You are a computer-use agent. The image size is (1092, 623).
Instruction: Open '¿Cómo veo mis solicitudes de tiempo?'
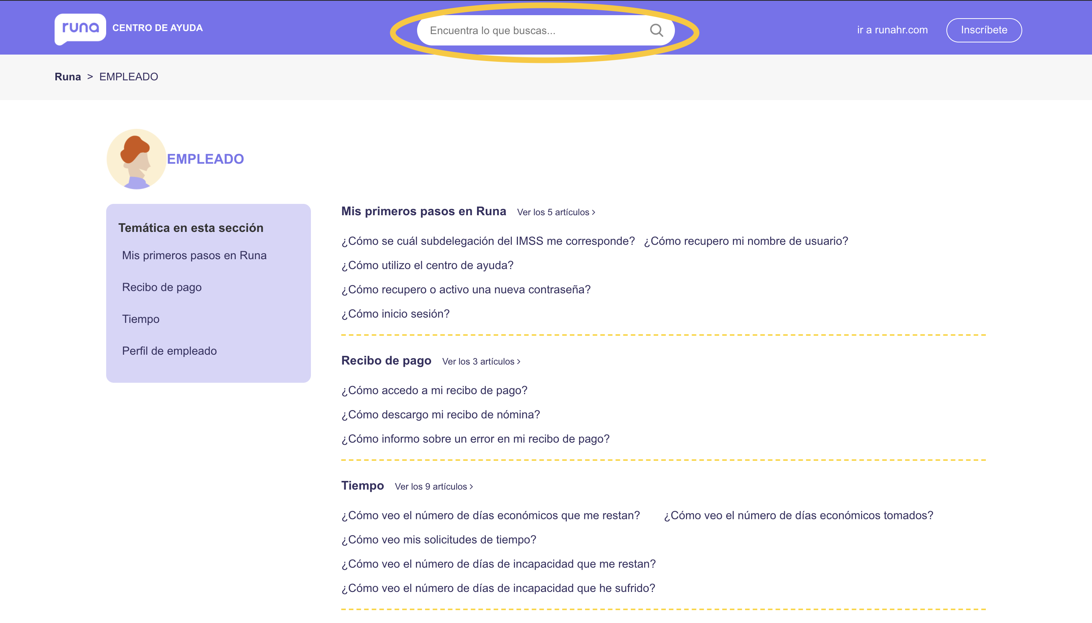[439, 540]
